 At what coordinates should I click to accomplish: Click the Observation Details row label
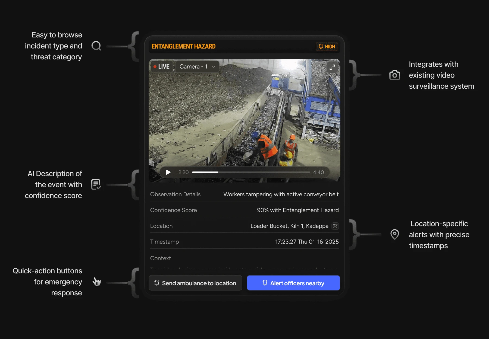click(175, 194)
